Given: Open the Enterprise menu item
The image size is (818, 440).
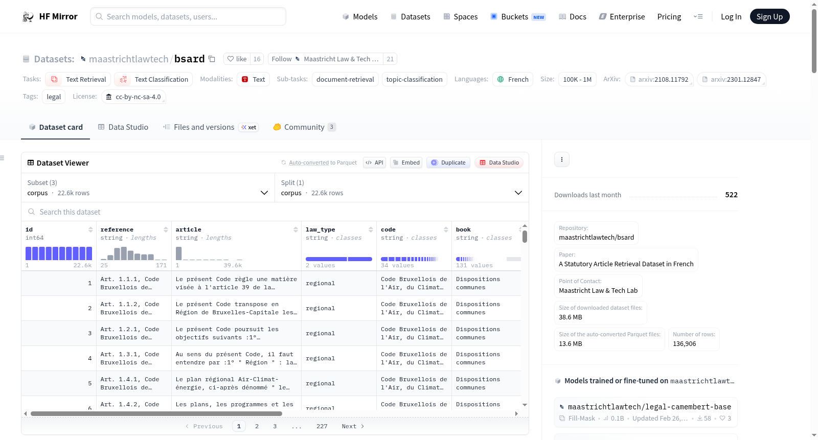Looking at the screenshot, I should click(622, 17).
